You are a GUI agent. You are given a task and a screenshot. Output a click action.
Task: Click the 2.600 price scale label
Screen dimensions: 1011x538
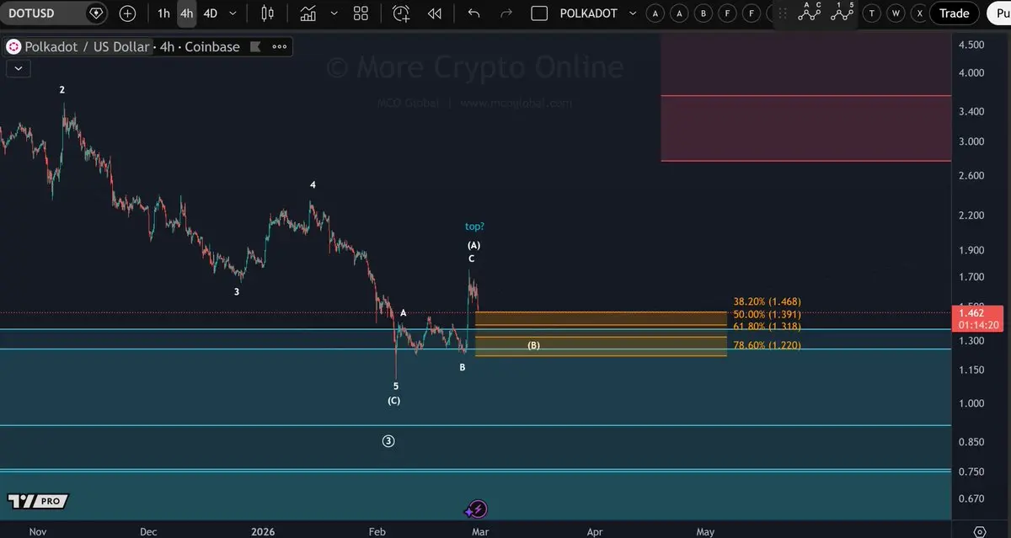pyautogui.click(x=971, y=175)
